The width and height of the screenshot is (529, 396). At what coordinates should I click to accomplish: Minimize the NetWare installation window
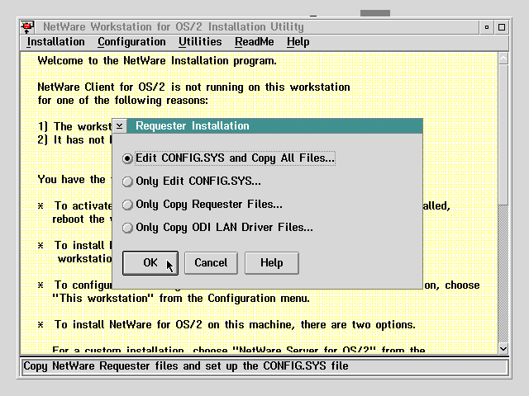click(487, 27)
